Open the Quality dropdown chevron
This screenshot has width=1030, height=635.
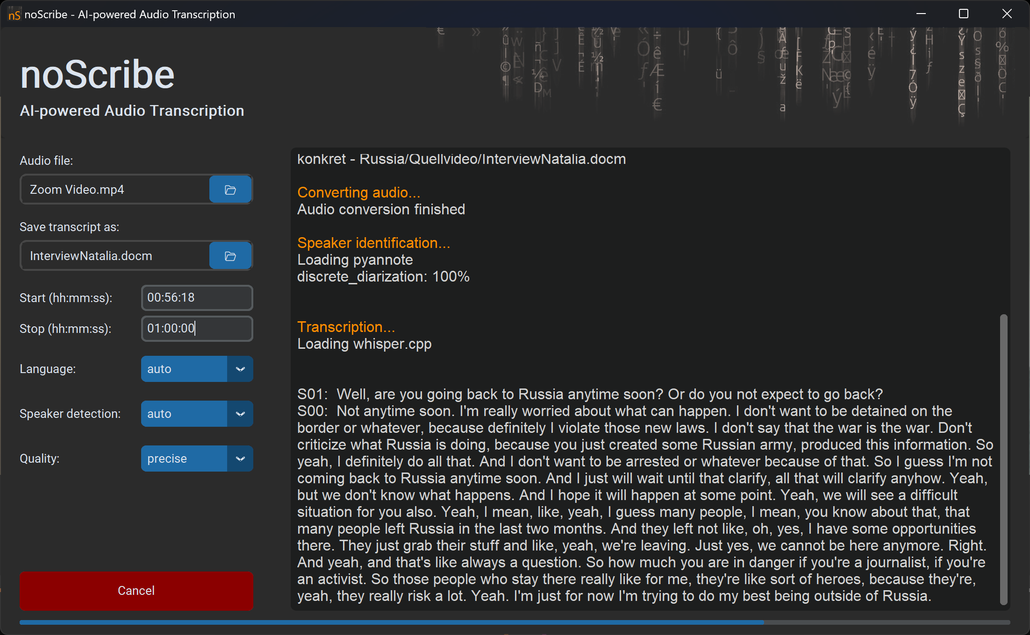pyautogui.click(x=240, y=459)
